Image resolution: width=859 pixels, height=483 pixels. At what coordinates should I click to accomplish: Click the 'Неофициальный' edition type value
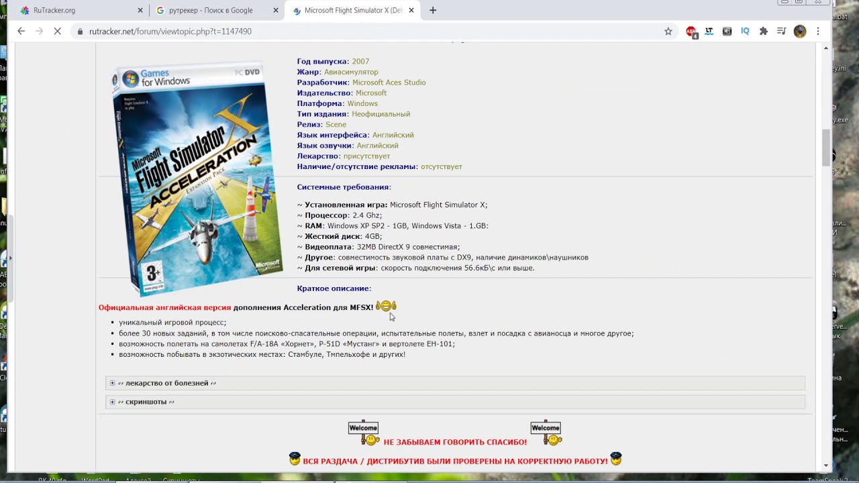tap(381, 114)
